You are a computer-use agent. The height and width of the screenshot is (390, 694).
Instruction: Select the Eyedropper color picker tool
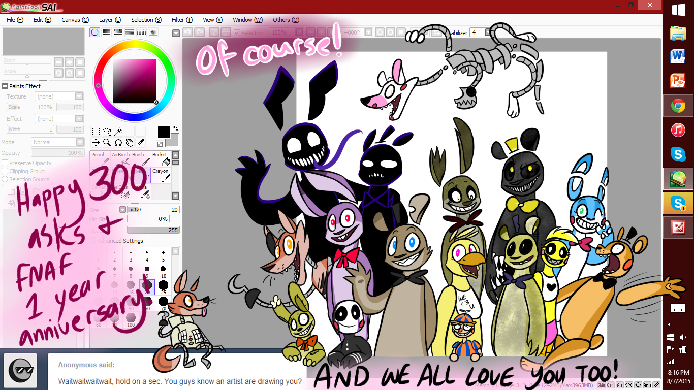pyautogui.click(x=140, y=143)
